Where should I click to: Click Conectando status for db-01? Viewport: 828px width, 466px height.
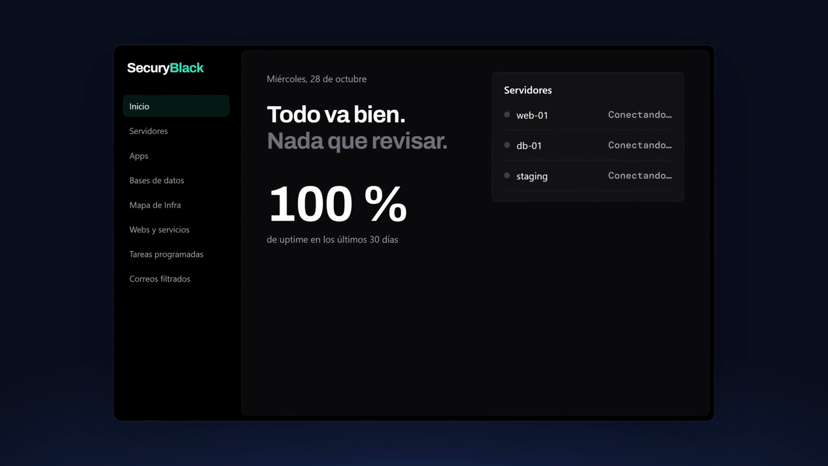pos(640,145)
